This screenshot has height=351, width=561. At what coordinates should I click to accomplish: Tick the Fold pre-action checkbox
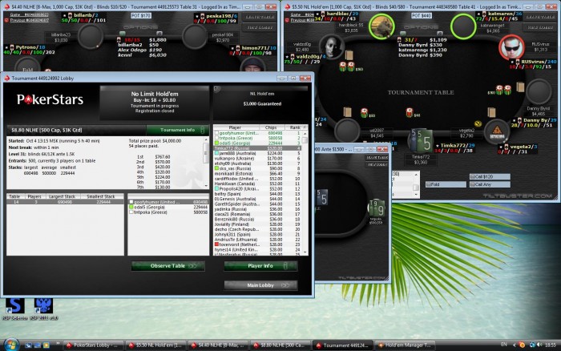[x=429, y=184]
